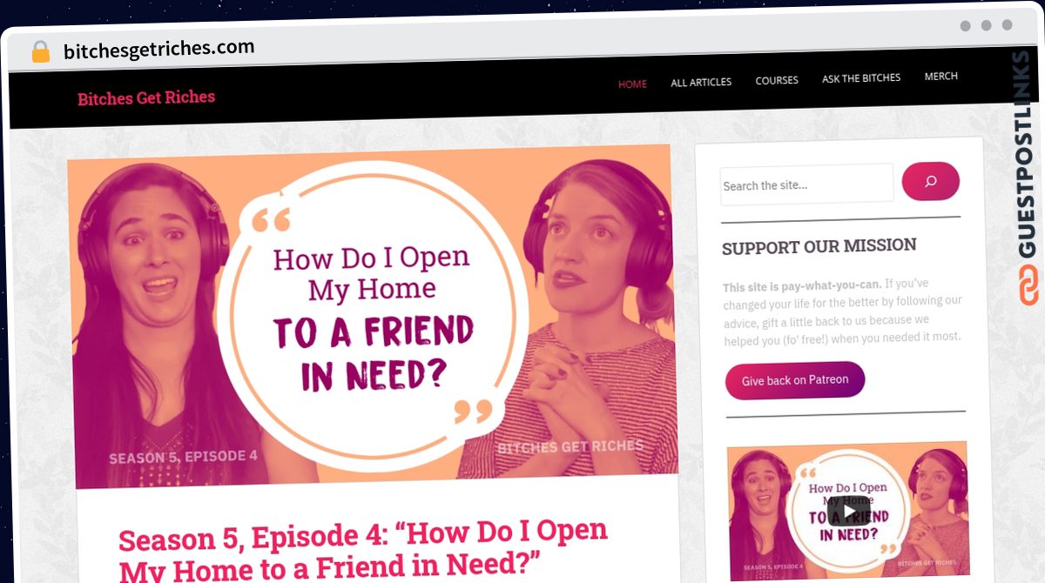The width and height of the screenshot is (1045, 583).
Task: Click the 'This site is pay-what-you-can' text
Action: [x=802, y=285]
